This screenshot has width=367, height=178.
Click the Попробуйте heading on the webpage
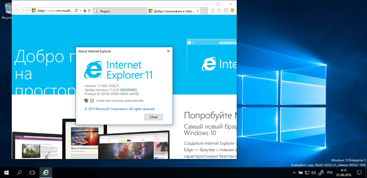210,116
